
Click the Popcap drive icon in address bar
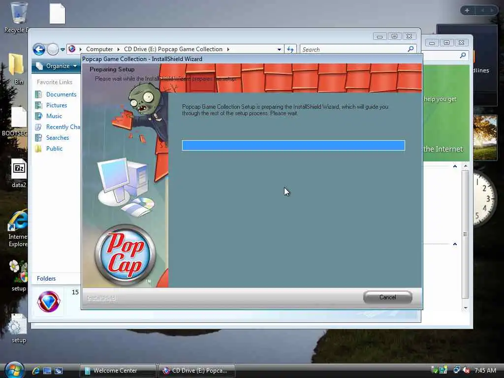point(72,49)
